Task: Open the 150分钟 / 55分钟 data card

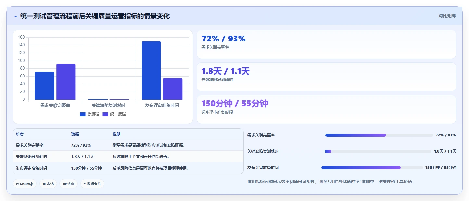Action: pos(326,109)
